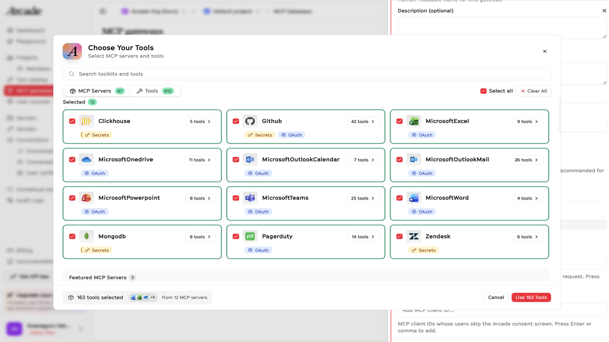This screenshot has height=342, width=609.
Task: Click the Zendesk logo icon
Action: pyautogui.click(x=413, y=237)
